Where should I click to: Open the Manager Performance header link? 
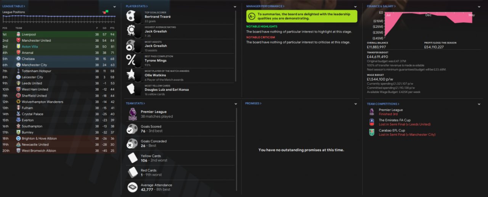pyautogui.click(x=265, y=6)
